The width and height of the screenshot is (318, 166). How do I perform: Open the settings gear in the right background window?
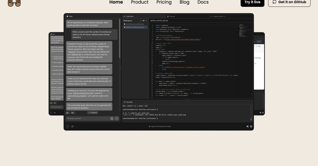pos(263,113)
